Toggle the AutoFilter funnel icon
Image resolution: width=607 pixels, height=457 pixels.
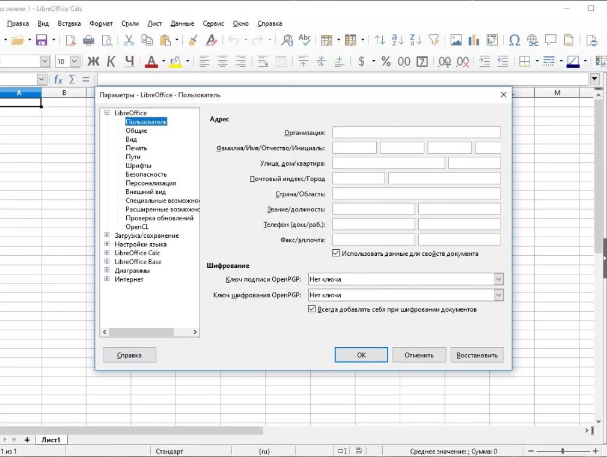[434, 40]
